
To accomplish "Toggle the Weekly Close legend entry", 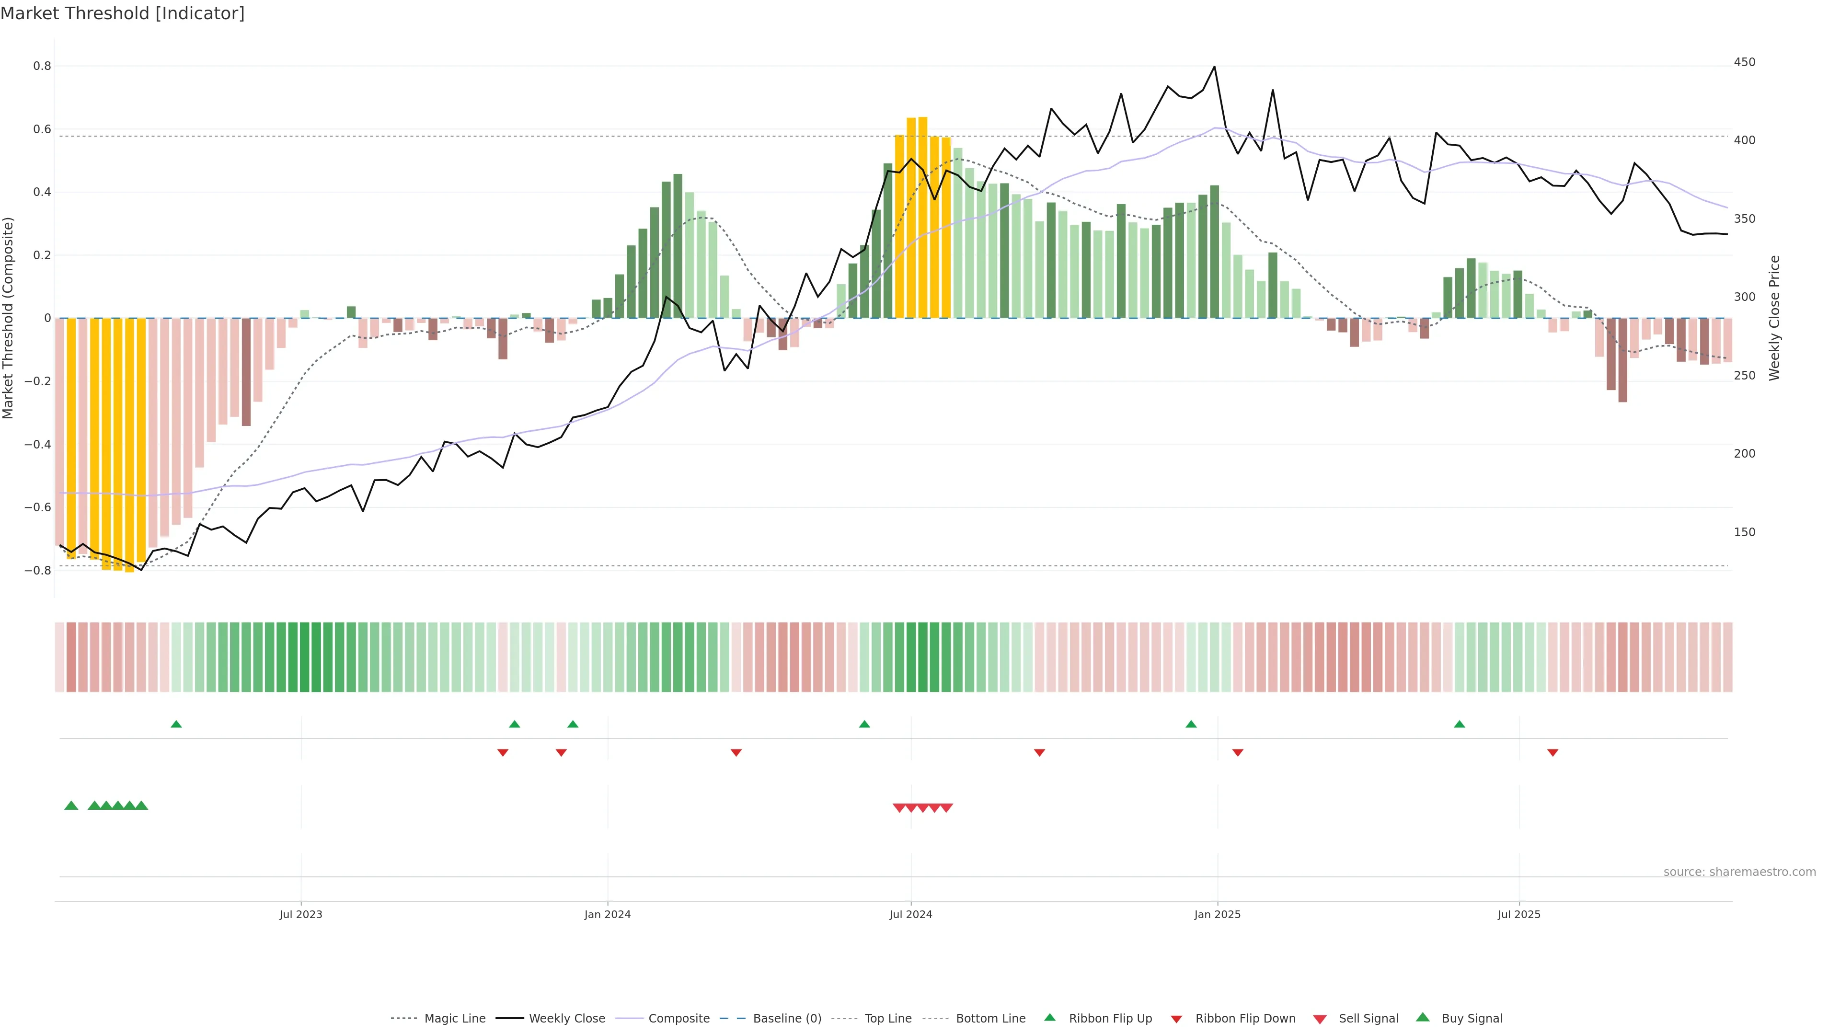I will tap(566, 1019).
